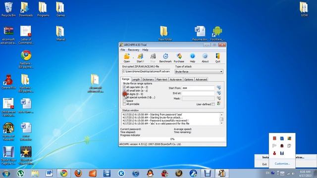Screen dimensions: 317x178
Task: Click the taskbar clock showing 6:16 AM
Action: tap(305, 174)
